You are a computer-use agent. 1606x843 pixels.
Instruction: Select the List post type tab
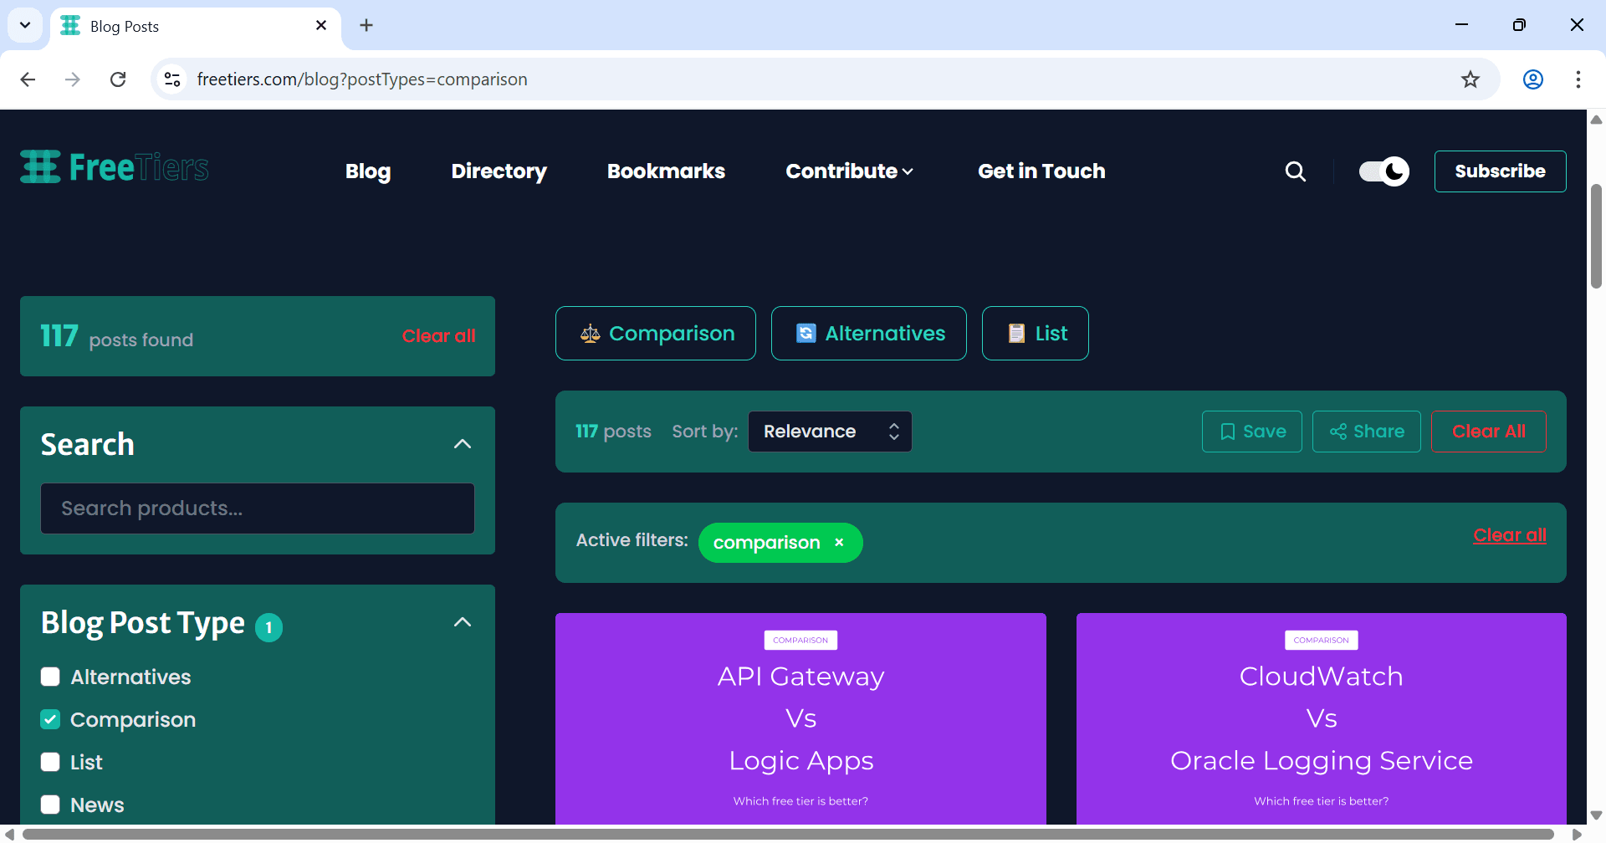click(1035, 334)
